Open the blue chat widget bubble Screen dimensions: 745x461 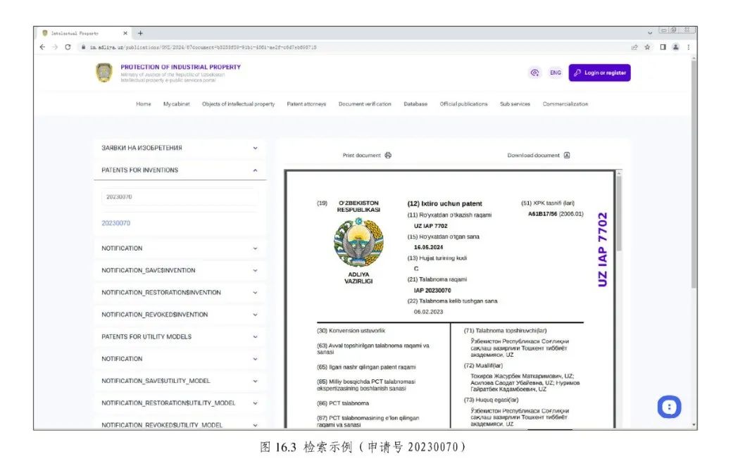[x=669, y=407]
